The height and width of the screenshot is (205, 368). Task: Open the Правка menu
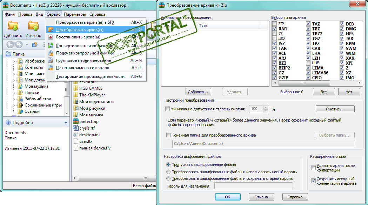[x=25, y=14]
